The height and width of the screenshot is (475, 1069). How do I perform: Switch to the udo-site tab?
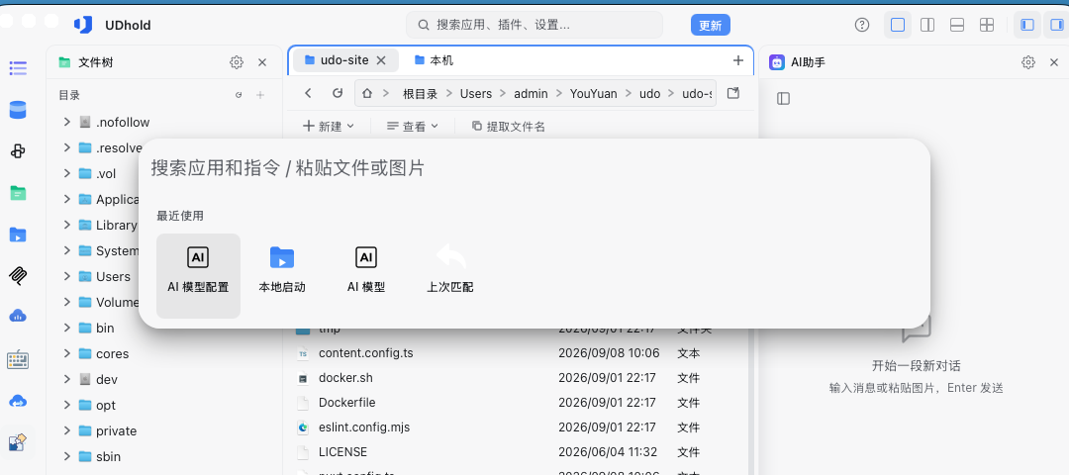tap(344, 60)
